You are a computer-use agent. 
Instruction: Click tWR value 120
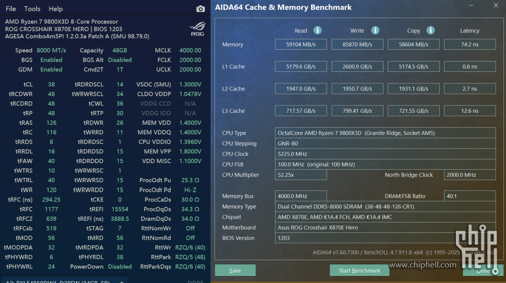tap(51, 190)
